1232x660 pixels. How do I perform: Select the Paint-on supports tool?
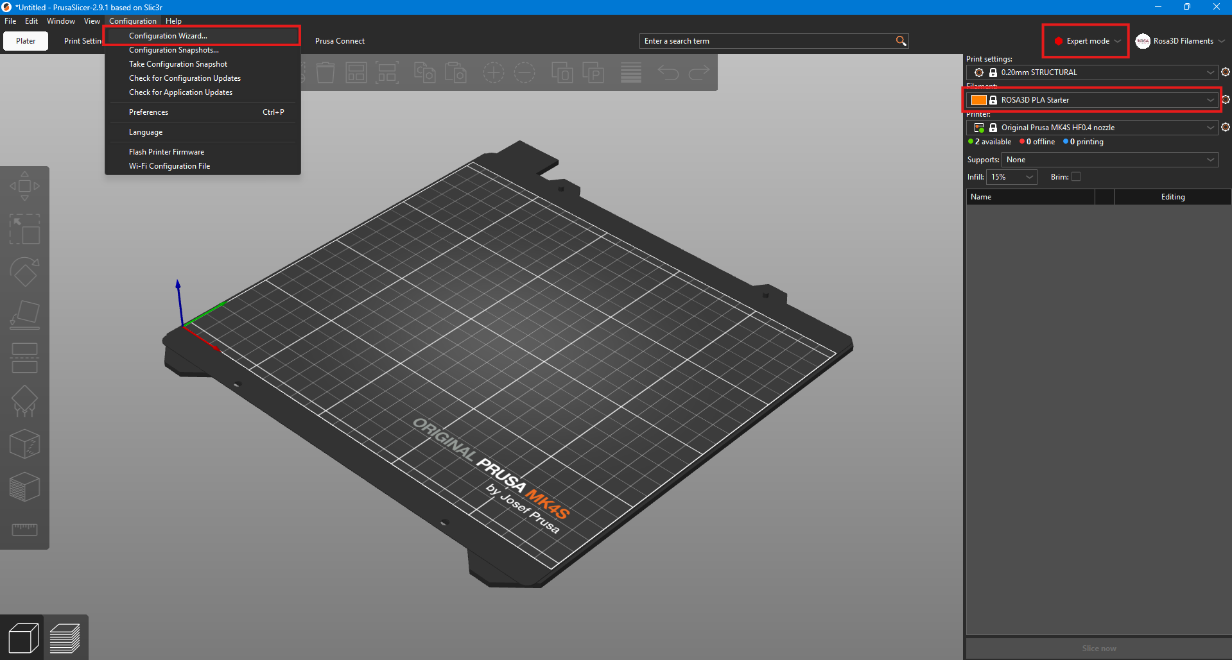pos(24,401)
